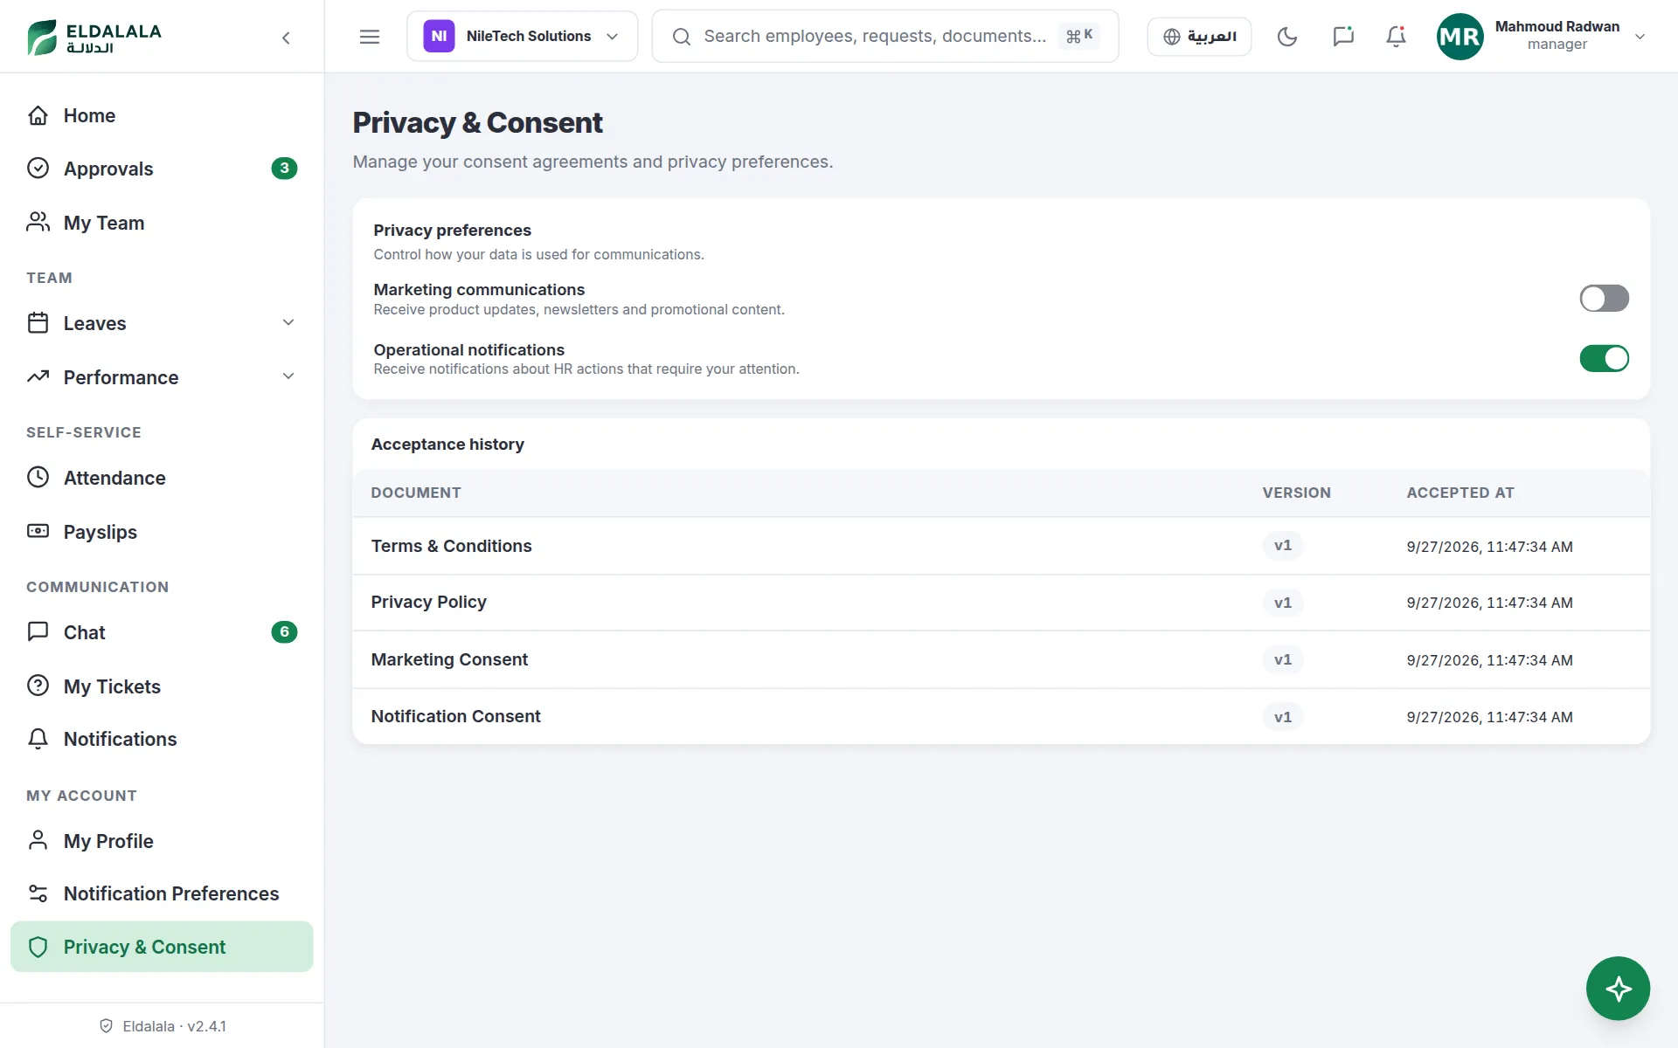Click the Eldalala v2.4.1 footer text
The image size is (1678, 1048).
(174, 1026)
